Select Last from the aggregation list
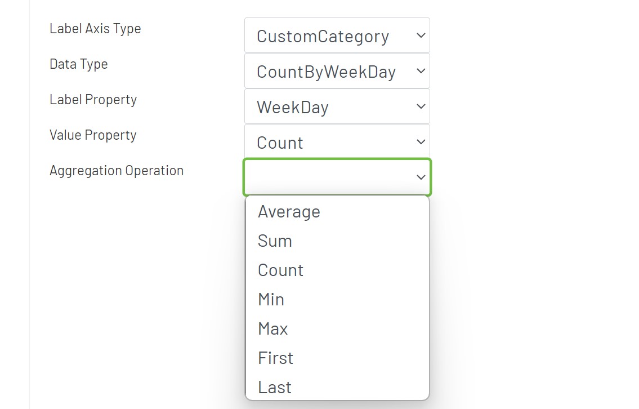Screen dimensions: 639x409 tap(274, 387)
